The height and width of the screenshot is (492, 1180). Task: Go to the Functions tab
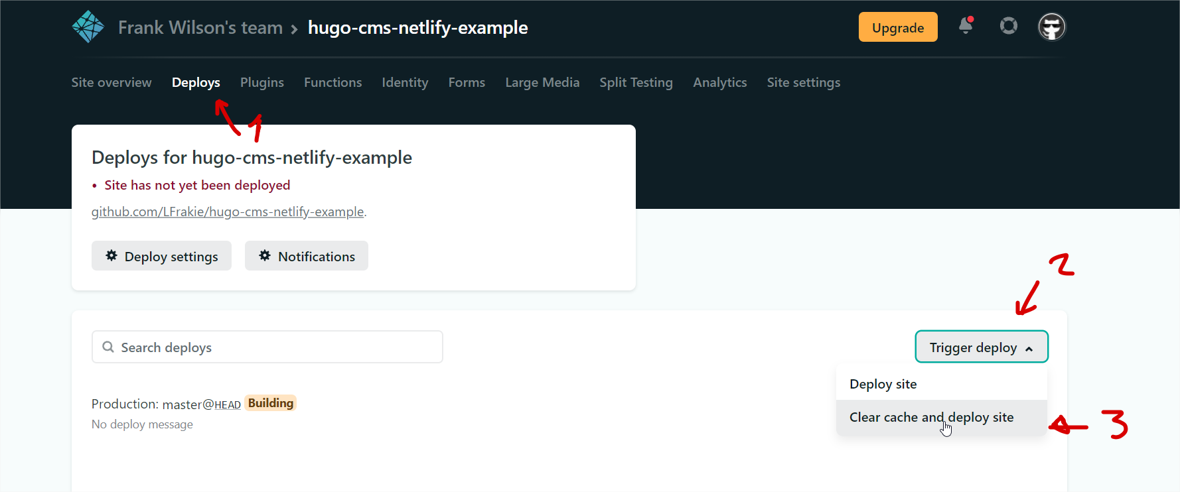click(332, 82)
